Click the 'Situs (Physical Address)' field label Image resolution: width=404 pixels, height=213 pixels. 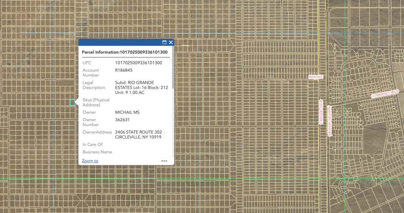[96, 102]
